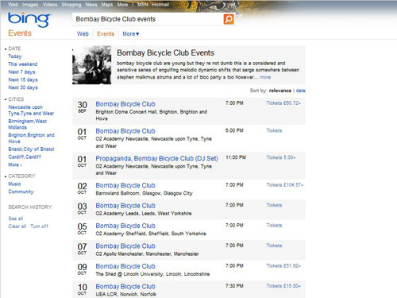Open the O2 Academy Leeds event title
Viewport: 397px width, 298px height.
coord(125,206)
